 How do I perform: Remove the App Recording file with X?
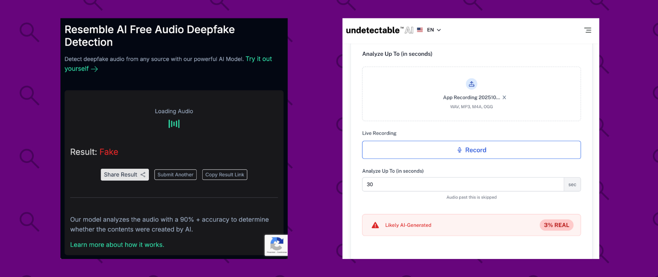click(x=504, y=97)
